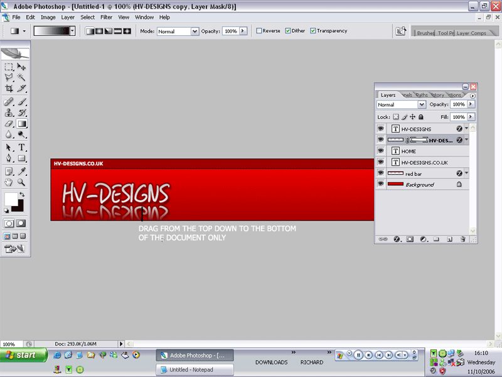Open the Image menu

tap(48, 18)
